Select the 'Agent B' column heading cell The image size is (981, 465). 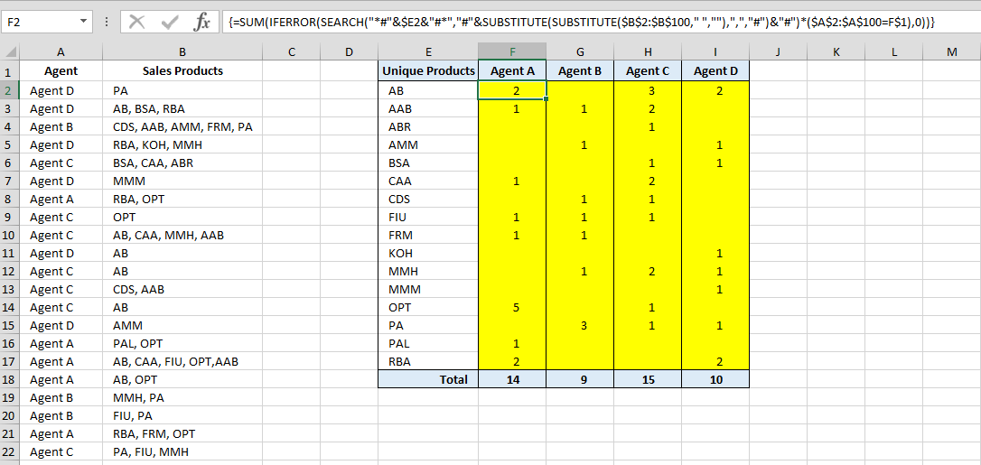pos(580,70)
